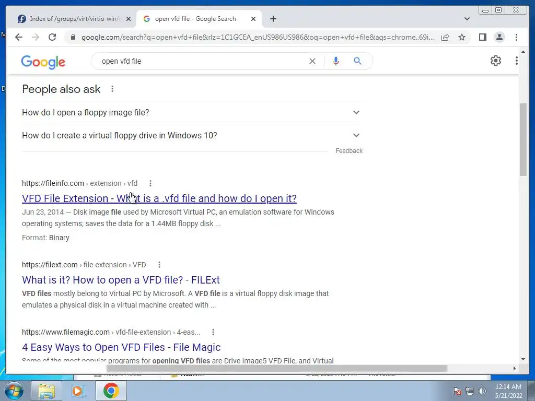The image size is (535, 401).
Task: Click the scroll down arrow of the page
Action: 524,359
